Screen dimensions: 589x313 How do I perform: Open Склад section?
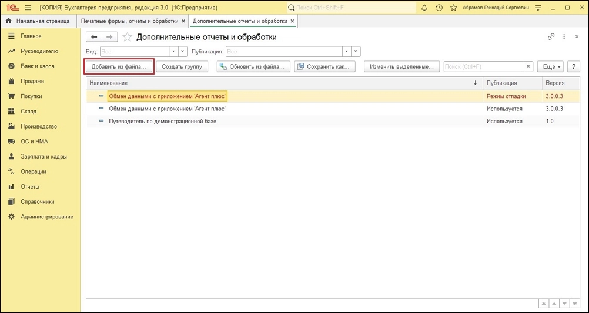tap(29, 111)
